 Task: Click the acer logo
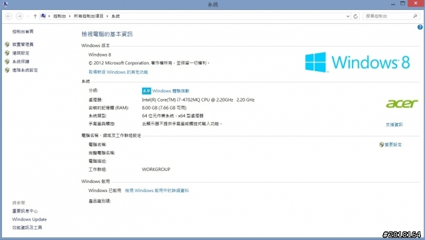tap(402, 104)
